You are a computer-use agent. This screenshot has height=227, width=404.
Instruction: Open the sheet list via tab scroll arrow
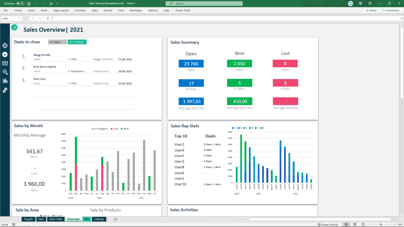(6, 219)
